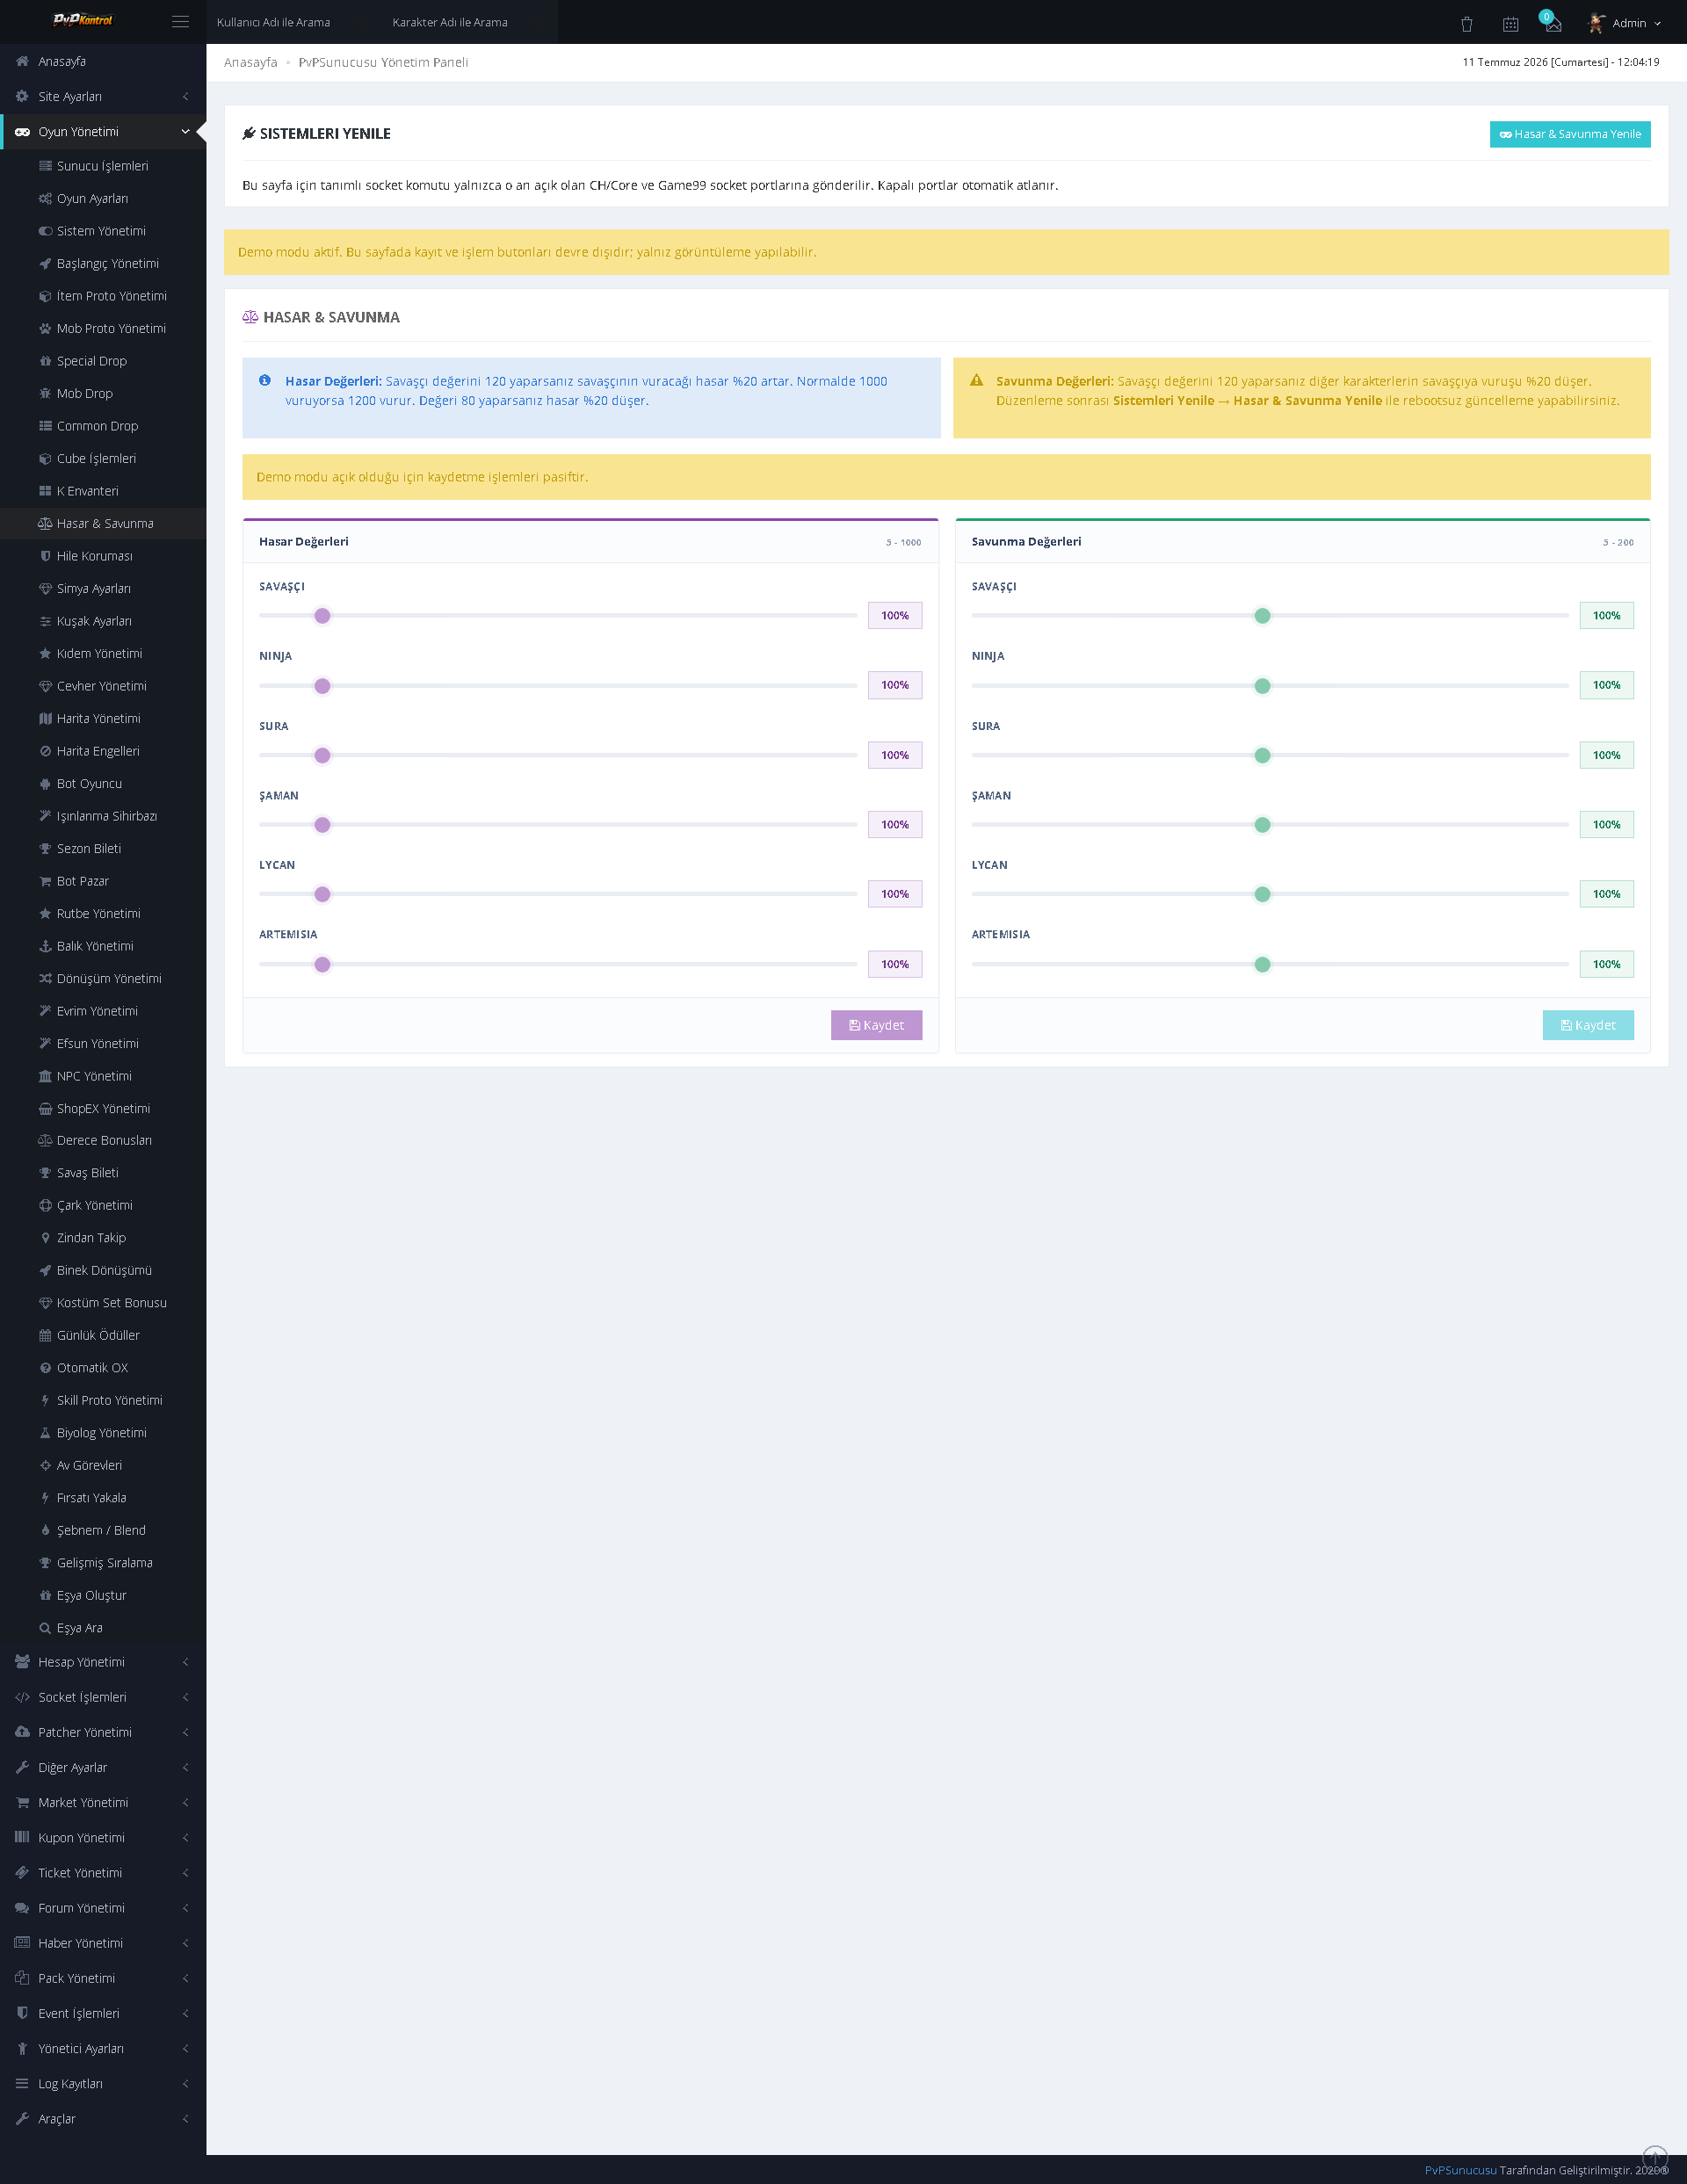The height and width of the screenshot is (2184, 1687).
Task: Click the Biyolog Yönetimi flask icon
Action: click(45, 1433)
